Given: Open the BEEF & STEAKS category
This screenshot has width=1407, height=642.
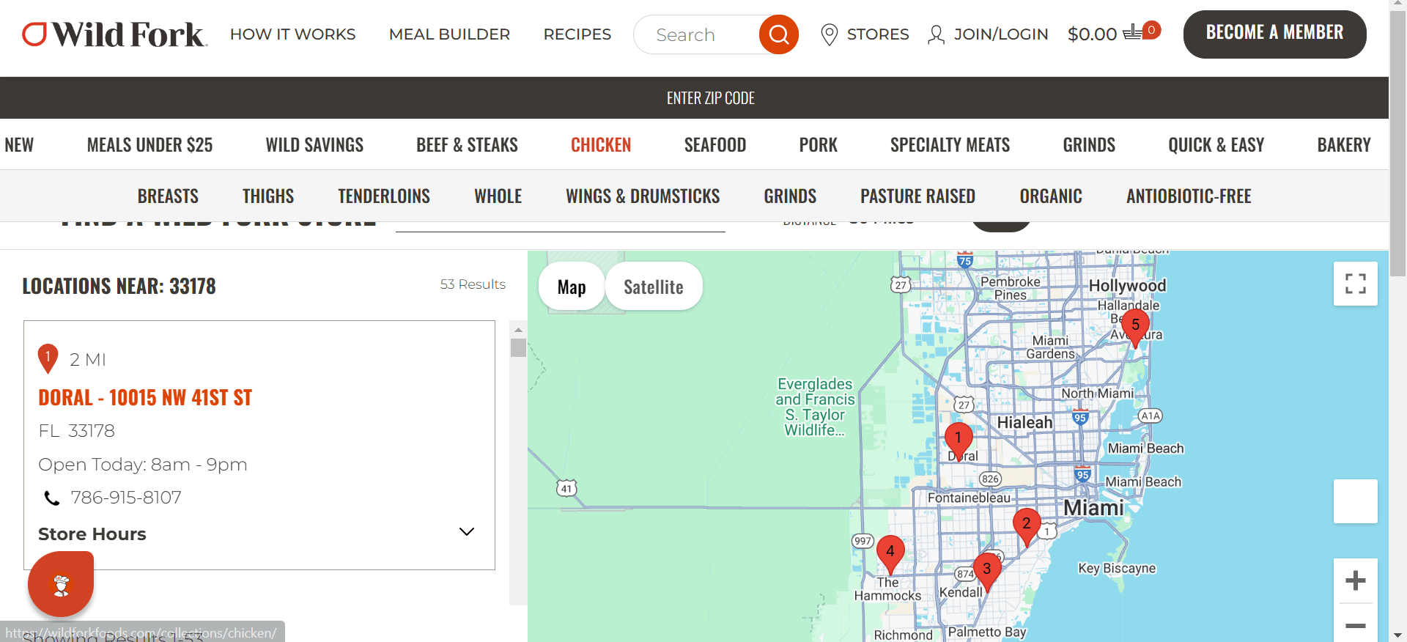Looking at the screenshot, I should point(467,145).
